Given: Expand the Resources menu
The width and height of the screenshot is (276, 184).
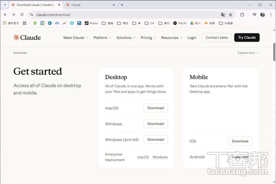Looking at the screenshot, I should [172, 38].
